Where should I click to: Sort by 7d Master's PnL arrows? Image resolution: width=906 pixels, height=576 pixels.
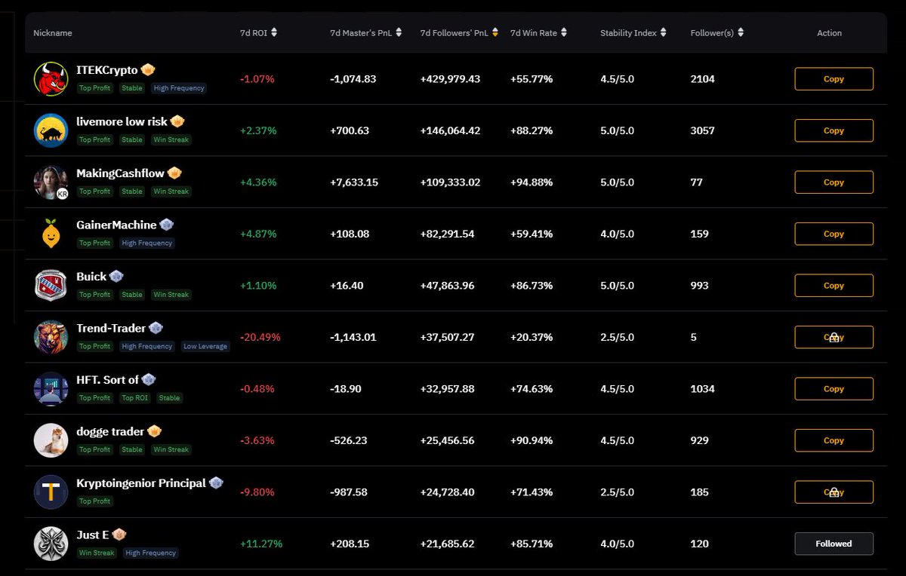coord(399,32)
